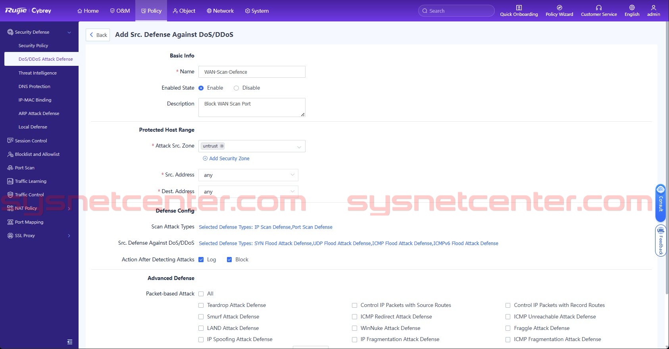Viewport: 669px width, 349px height.
Task: Expand the NAT Policy submenu
Action: click(x=69, y=209)
